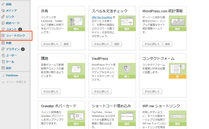The height and width of the screenshot is (129, 209).
Task: Click the 共有 sharing module thumbnail icon
Action: pyautogui.click(x=76, y=21)
